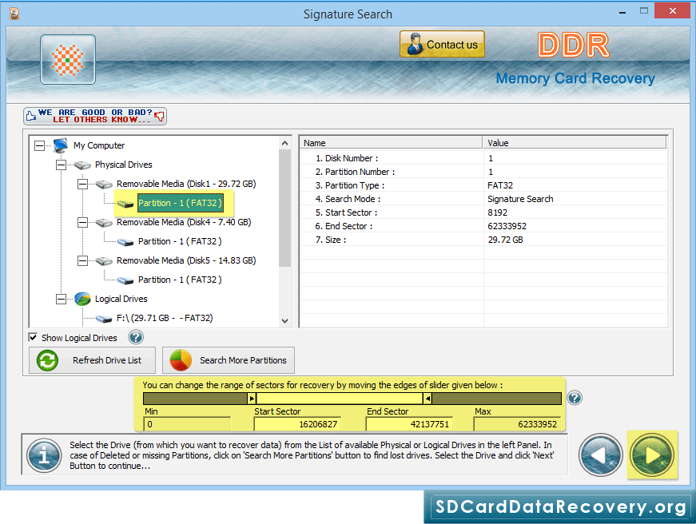The height and width of the screenshot is (524, 696).
Task: Click the Disk Number row
Action: (x=483, y=158)
